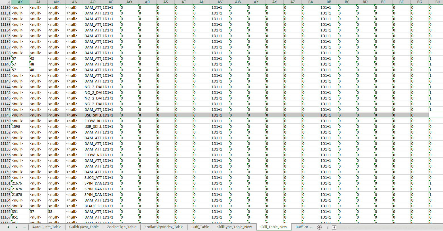
Task: Add a new sheet with the plus icon
Action: click(319, 227)
